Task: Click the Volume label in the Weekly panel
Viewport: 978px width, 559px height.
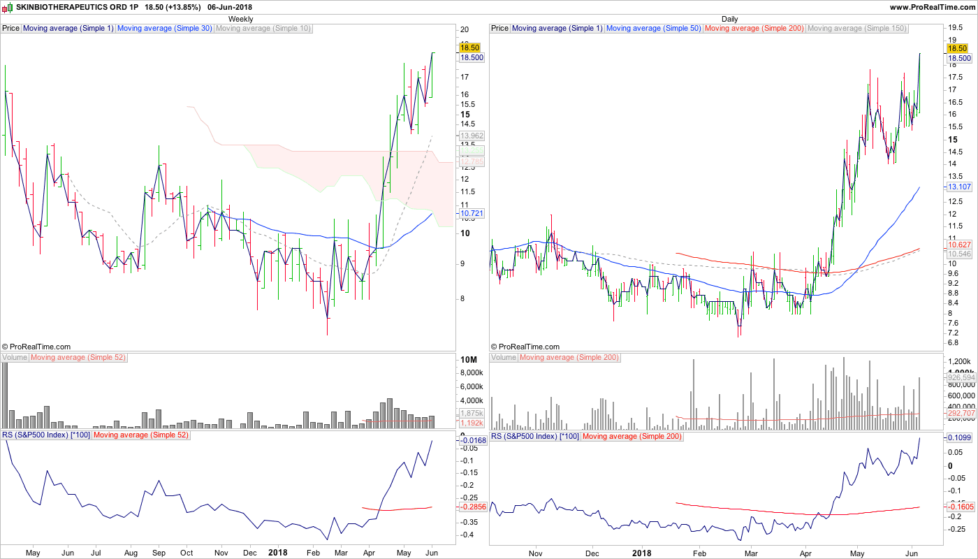Action: pyautogui.click(x=15, y=358)
